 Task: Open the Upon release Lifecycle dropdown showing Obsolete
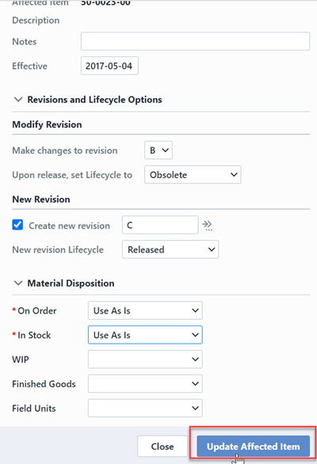pyautogui.click(x=193, y=174)
